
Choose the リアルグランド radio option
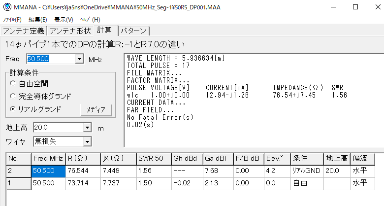tap(13, 109)
